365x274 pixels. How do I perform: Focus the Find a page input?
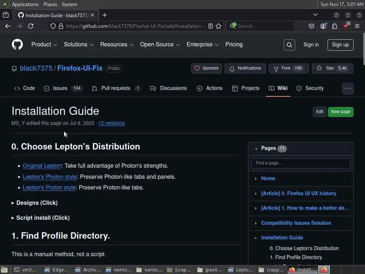[x=301, y=163]
